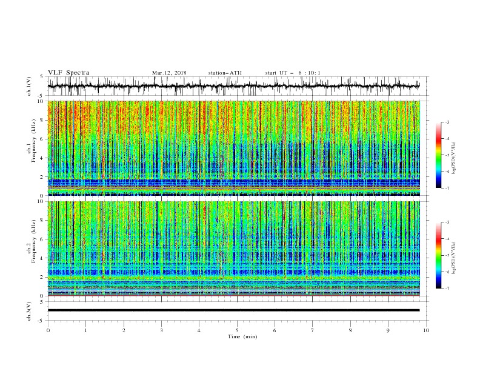480x371 pixels.
Task: Click the 'VLF Spectra' title text
Action: tap(68, 73)
